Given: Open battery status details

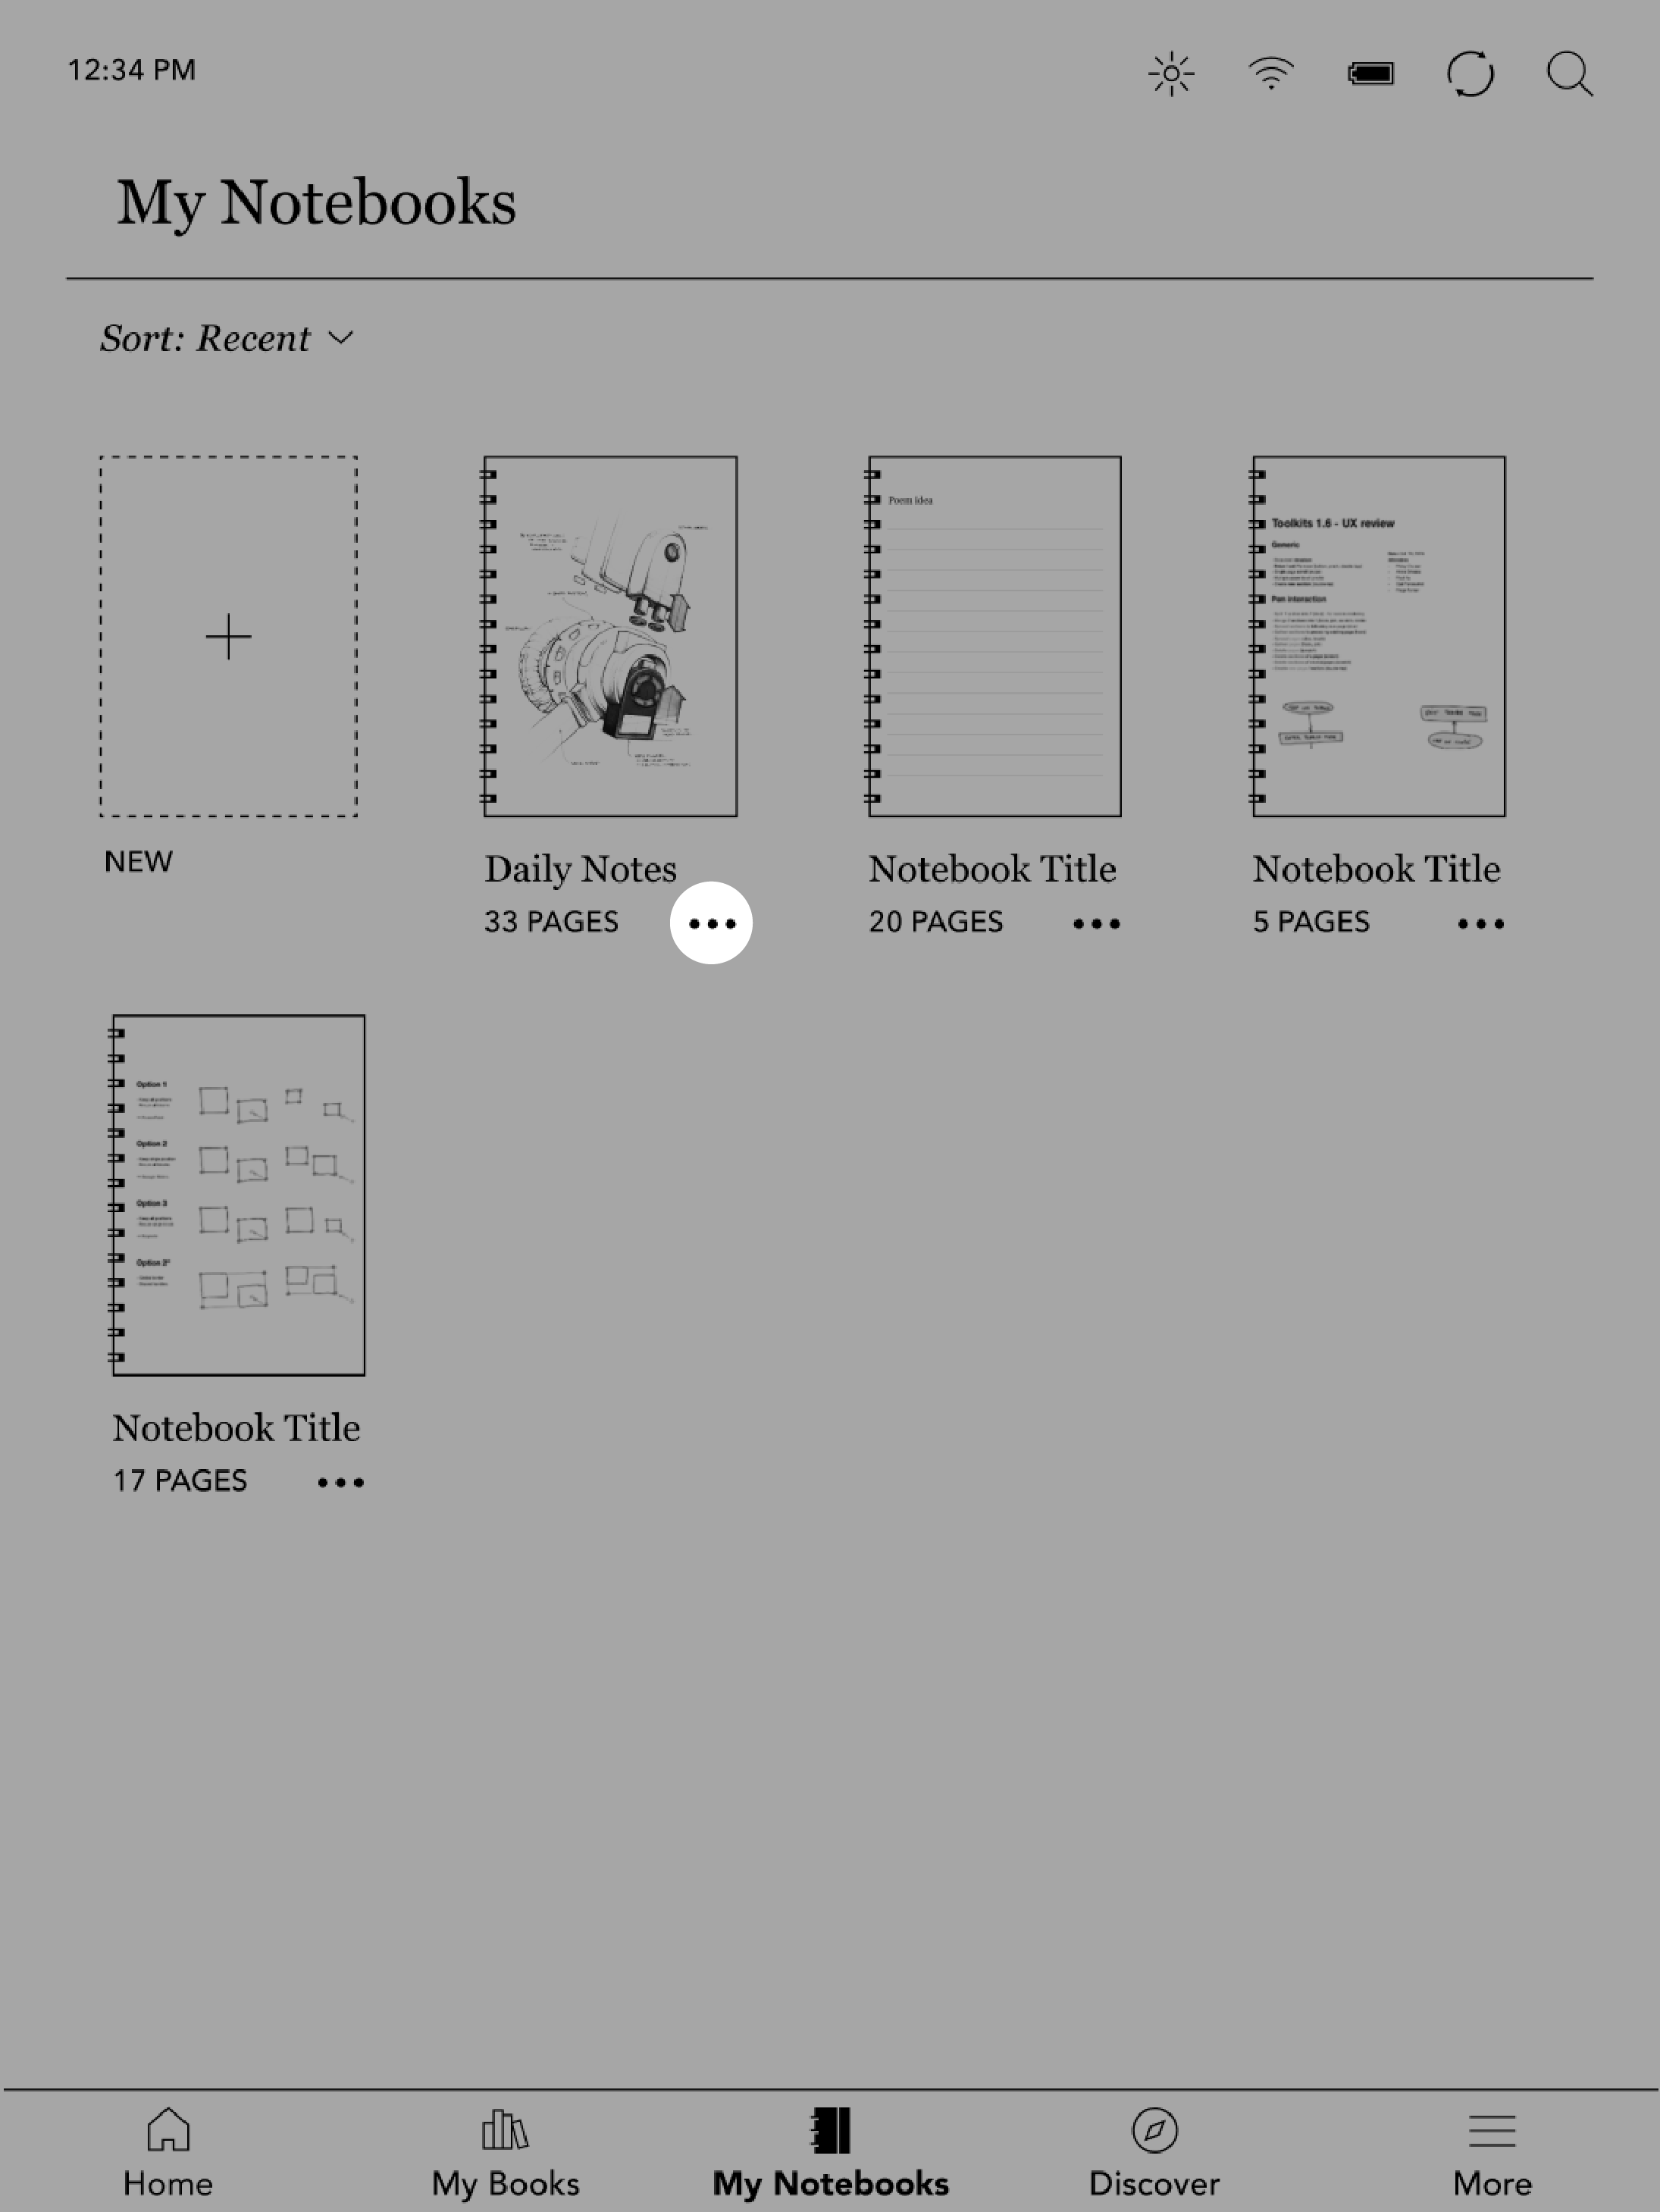Looking at the screenshot, I should click(1369, 71).
